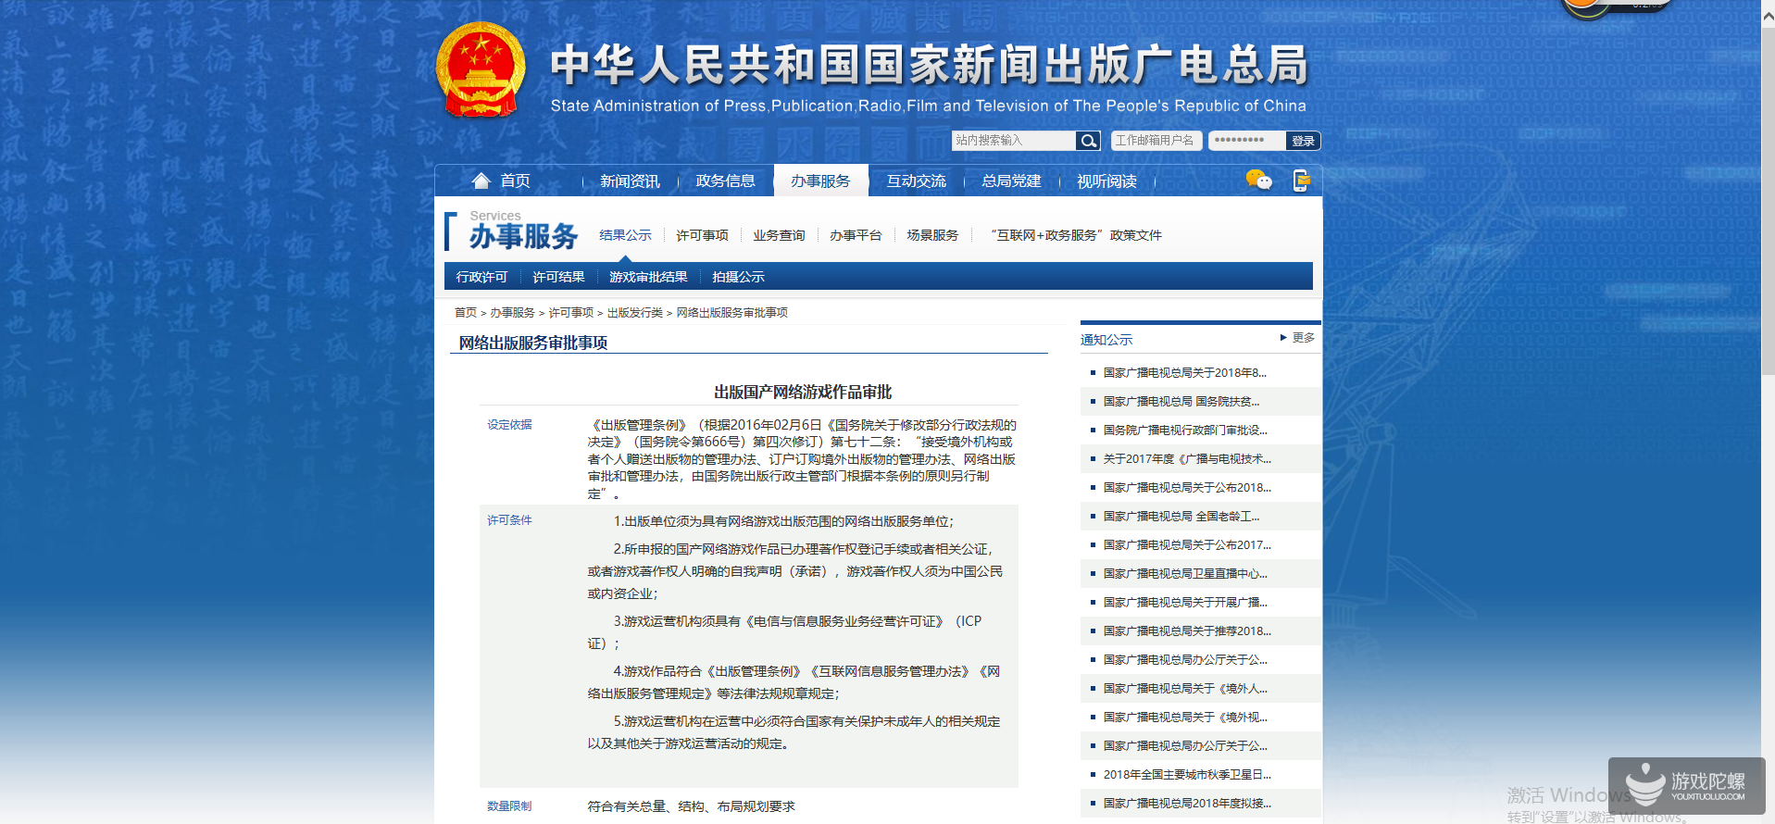Focus the 站内搜索输入 search field
Viewport: 1775px width, 824px height.
pos(1014,141)
